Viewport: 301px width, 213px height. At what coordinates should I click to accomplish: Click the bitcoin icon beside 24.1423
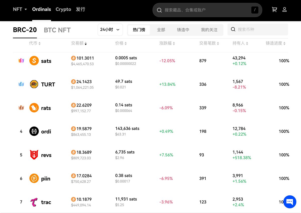click(x=73, y=82)
